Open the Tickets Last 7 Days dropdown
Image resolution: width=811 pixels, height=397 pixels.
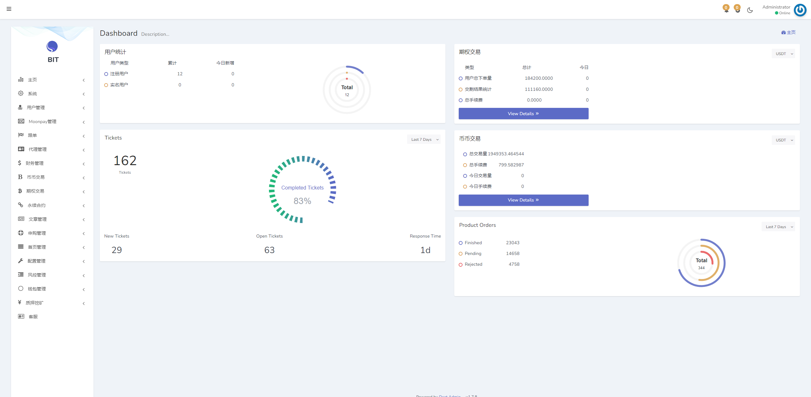[x=424, y=140]
